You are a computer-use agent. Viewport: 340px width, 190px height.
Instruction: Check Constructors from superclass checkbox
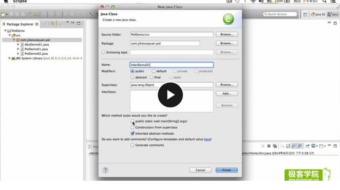[132, 127]
